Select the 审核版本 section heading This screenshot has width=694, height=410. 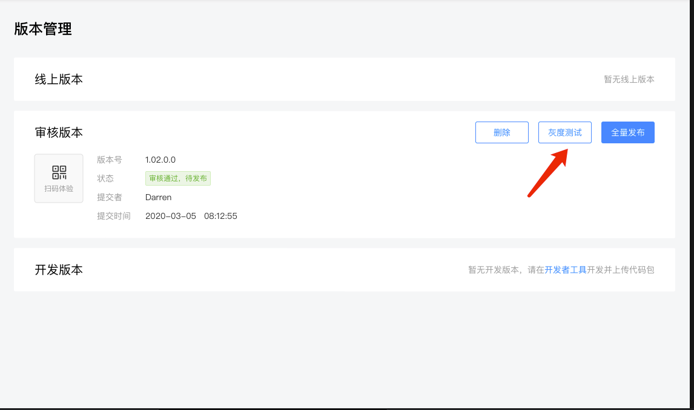coord(59,132)
